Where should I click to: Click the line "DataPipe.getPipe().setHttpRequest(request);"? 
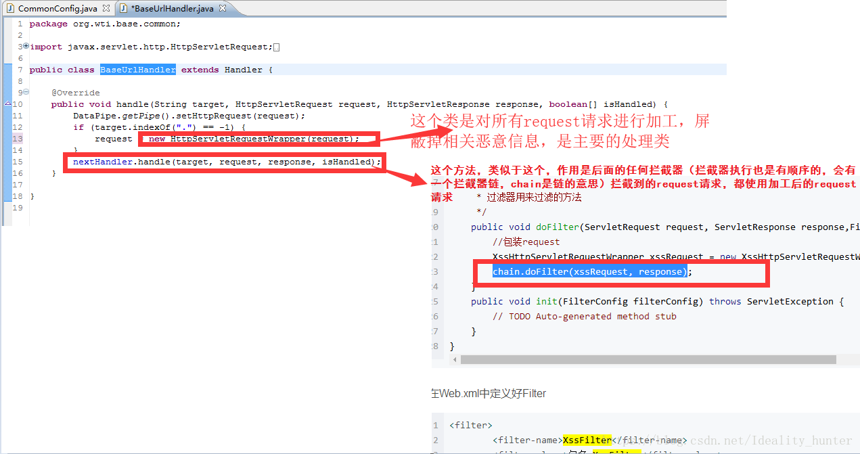tap(189, 116)
